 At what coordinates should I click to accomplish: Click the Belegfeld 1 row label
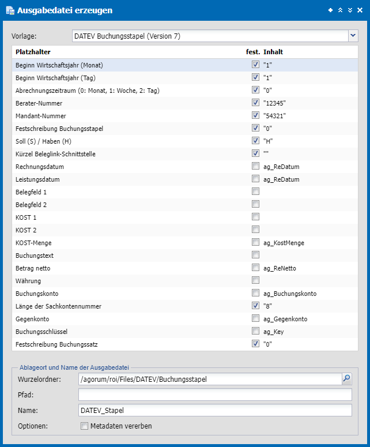(31, 192)
